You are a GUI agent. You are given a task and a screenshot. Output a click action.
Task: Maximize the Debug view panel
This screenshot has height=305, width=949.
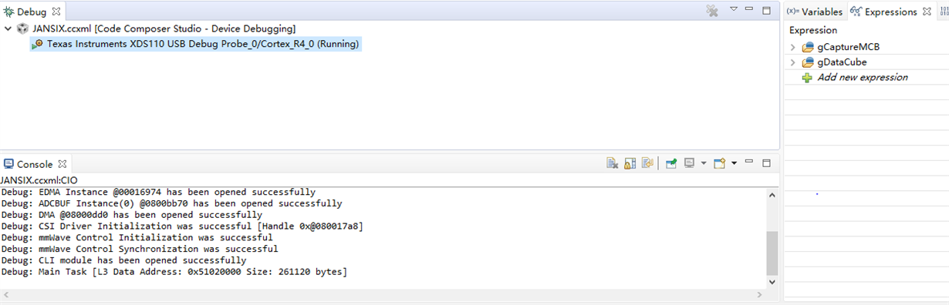[766, 11]
